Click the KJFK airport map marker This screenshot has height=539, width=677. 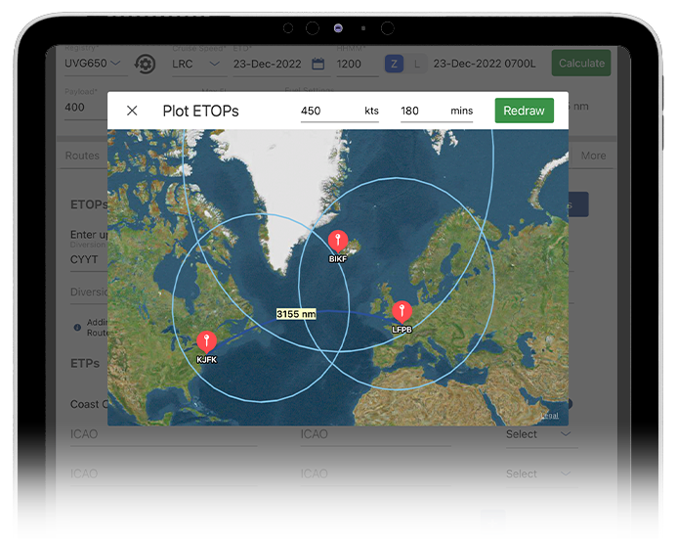[205, 341]
